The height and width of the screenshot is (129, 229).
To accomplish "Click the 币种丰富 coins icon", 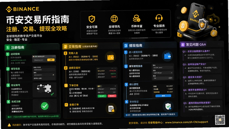I will pos(137,18).
